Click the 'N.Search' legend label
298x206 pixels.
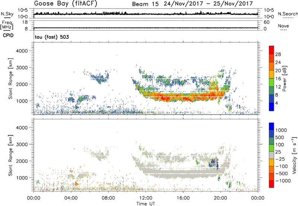click(x=288, y=14)
